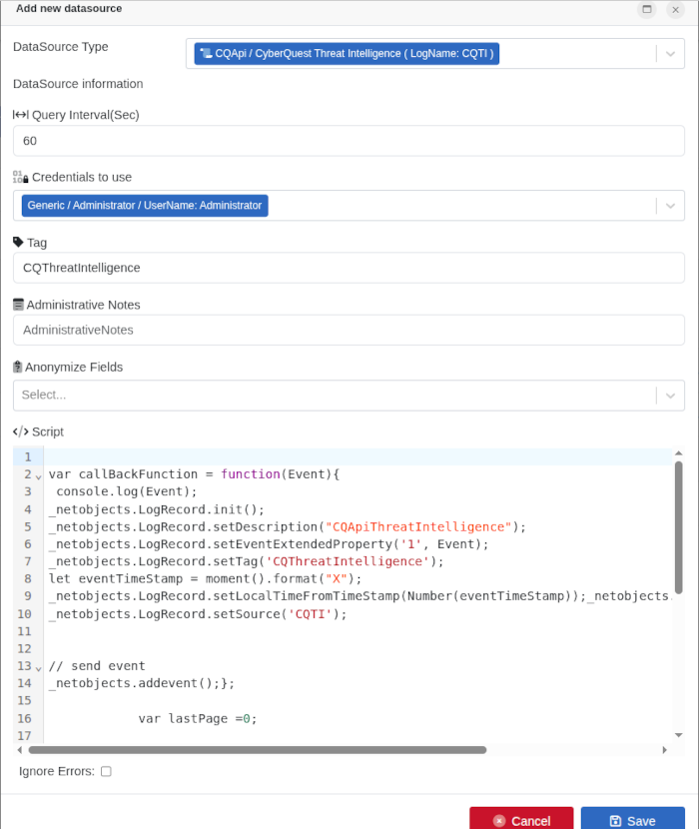Click the Anonymize Fields label icon
This screenshot has height=829, width=699.
coord(17,367)
